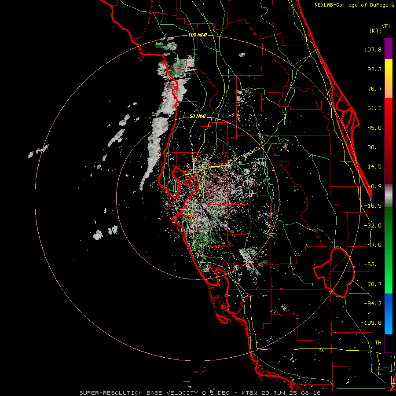
Task: Click the 50 NMI range ring label
Action: coord(198,116)
